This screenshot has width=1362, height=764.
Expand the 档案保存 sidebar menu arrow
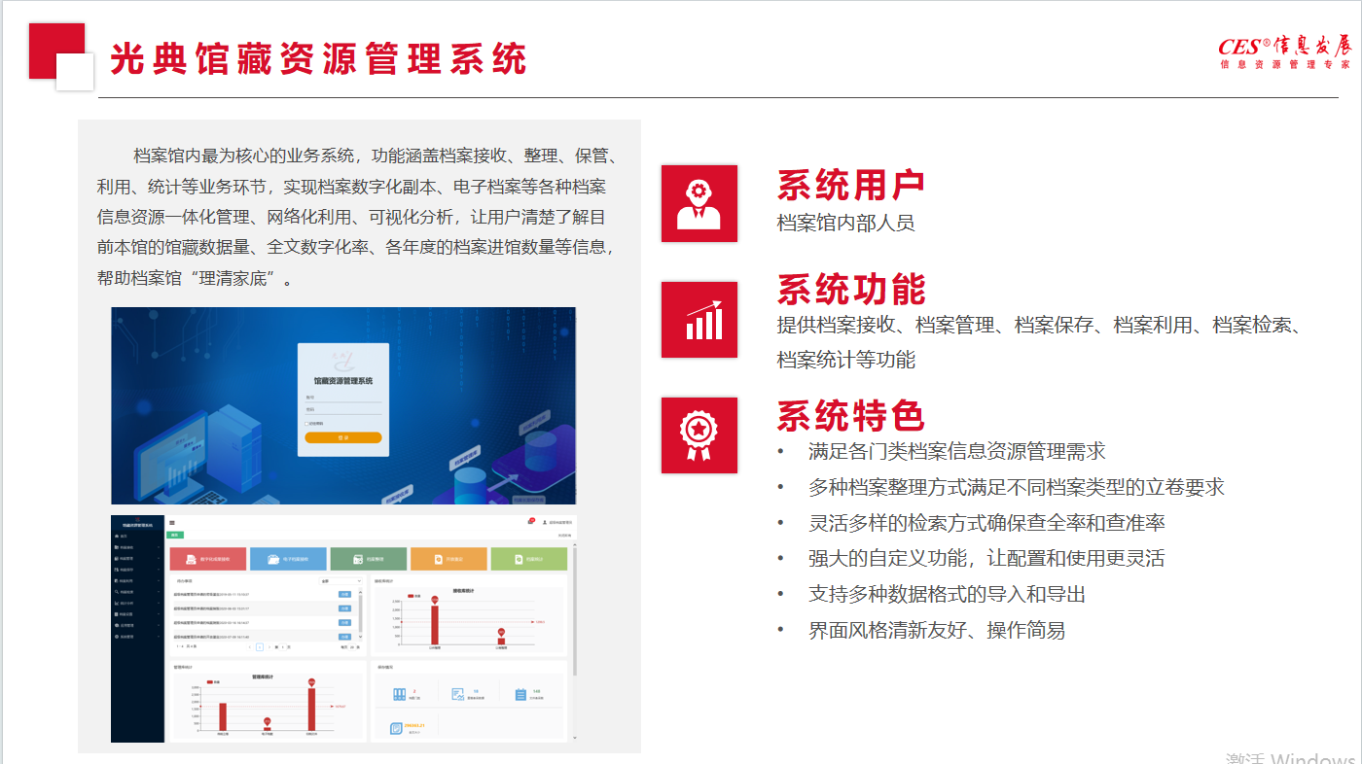159,570
